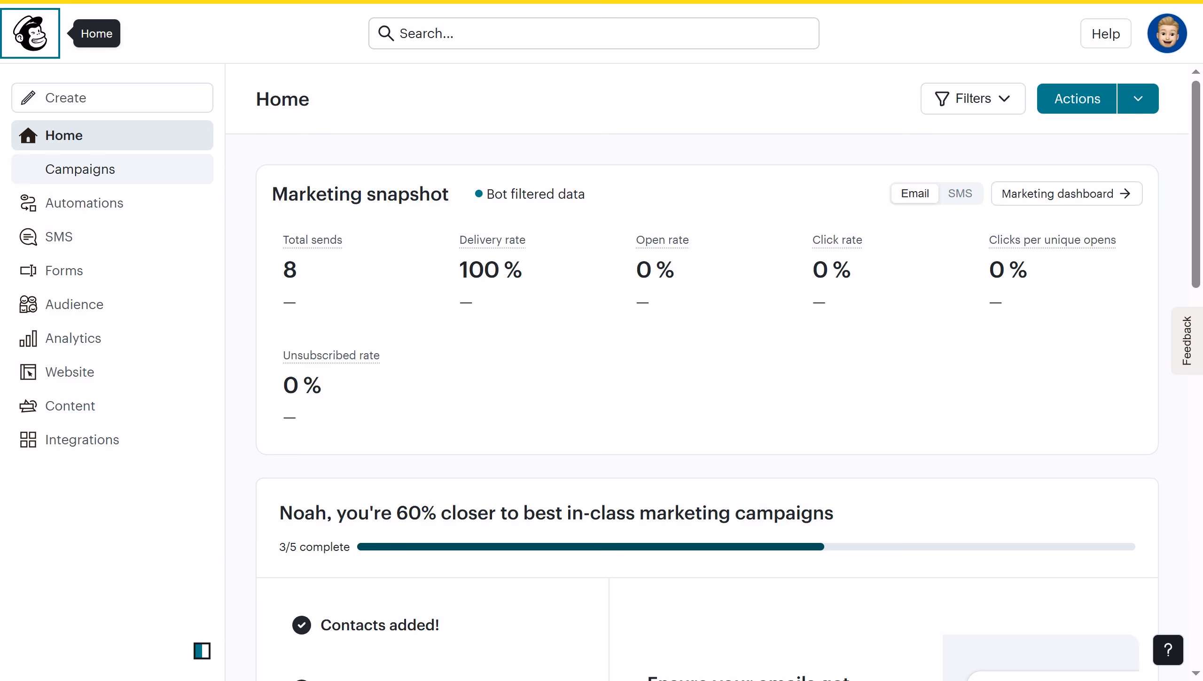Open the Website section
Screen dimensions: 1203x681
pos(112,372)
